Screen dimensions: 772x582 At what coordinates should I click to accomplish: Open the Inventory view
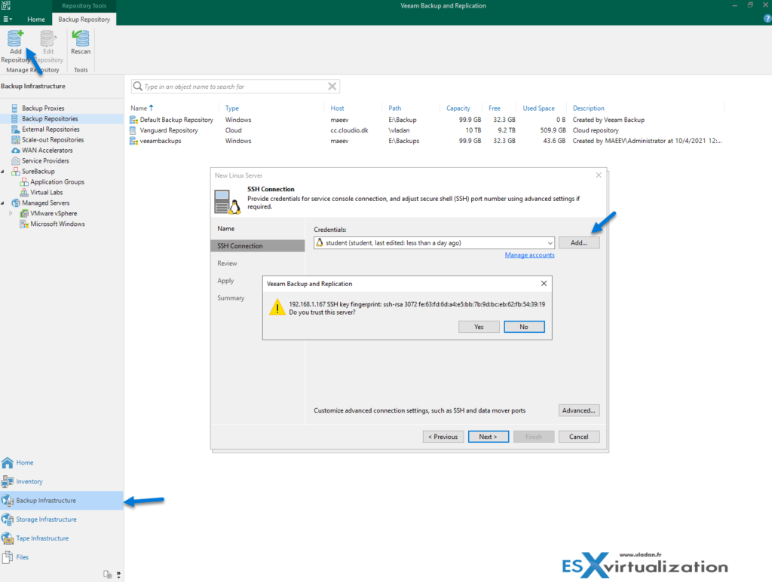coord(31,481)
